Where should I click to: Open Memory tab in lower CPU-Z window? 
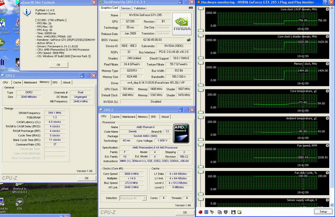[x=143, y=117]
